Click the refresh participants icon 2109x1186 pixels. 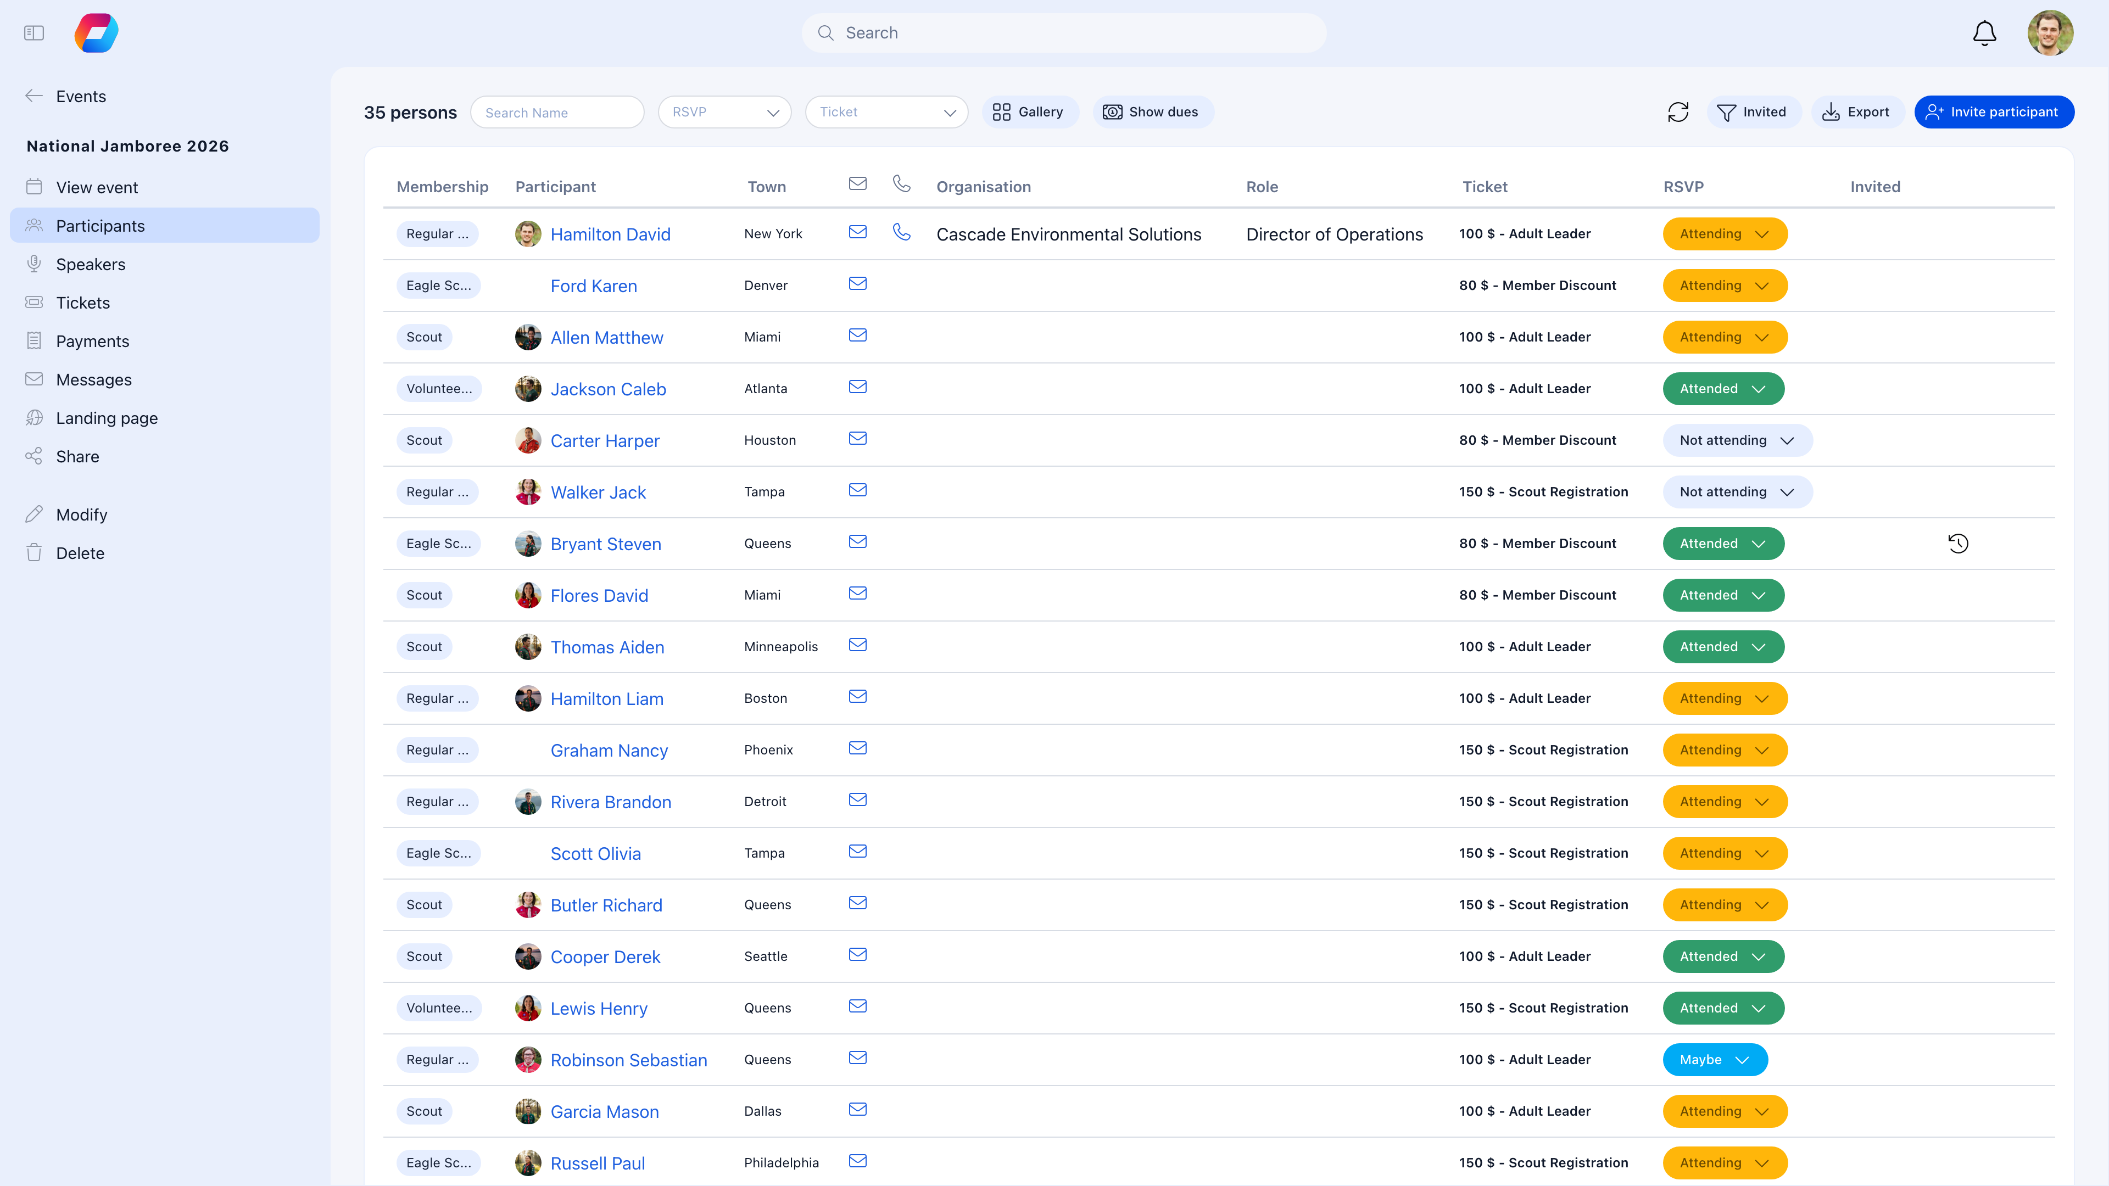click(x=1679, y=112)
